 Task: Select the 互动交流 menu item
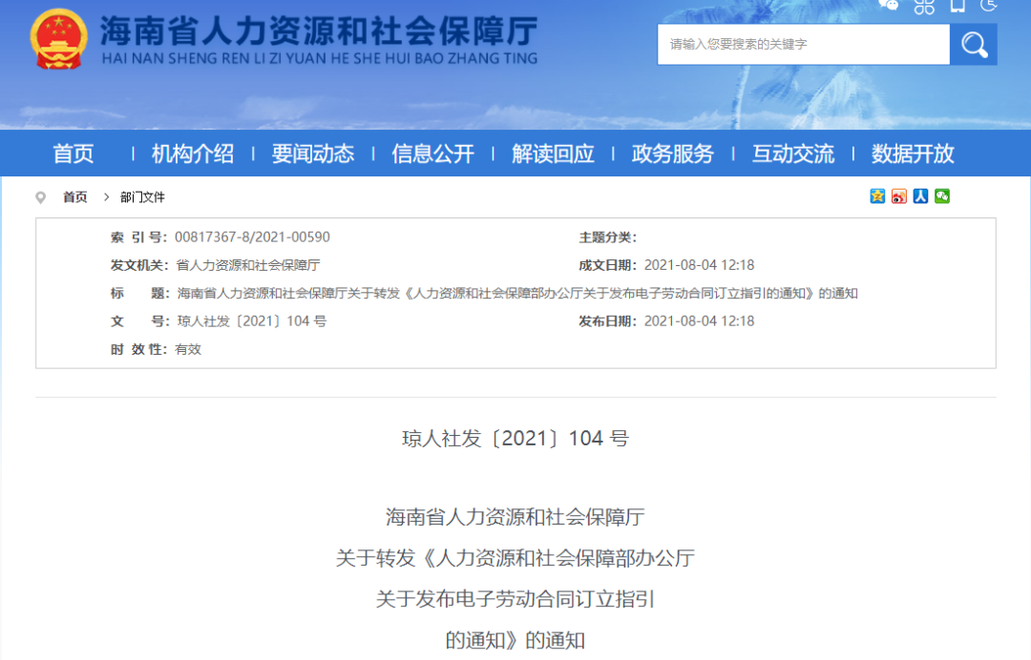[x=793, y=154]
